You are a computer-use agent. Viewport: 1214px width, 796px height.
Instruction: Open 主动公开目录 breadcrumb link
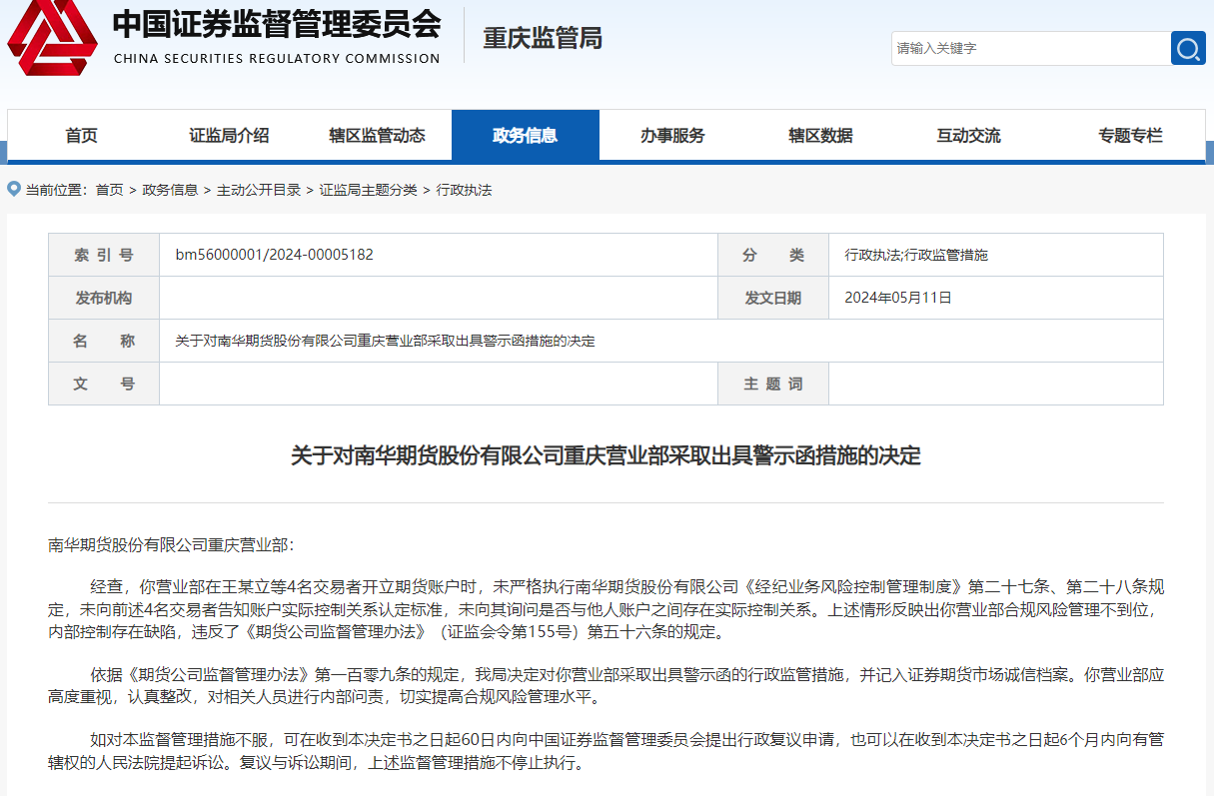coord(259,190)
